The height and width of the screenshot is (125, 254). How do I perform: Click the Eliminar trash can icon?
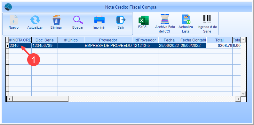pos(56,20)
